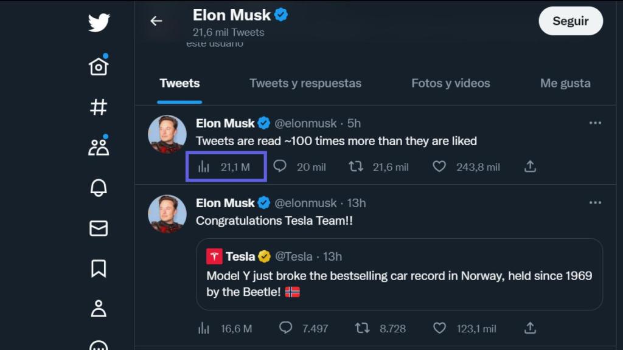View analytics showing 21,1 M views
The height and width of the screenshot is (350, 623).
tap(226, 166)
